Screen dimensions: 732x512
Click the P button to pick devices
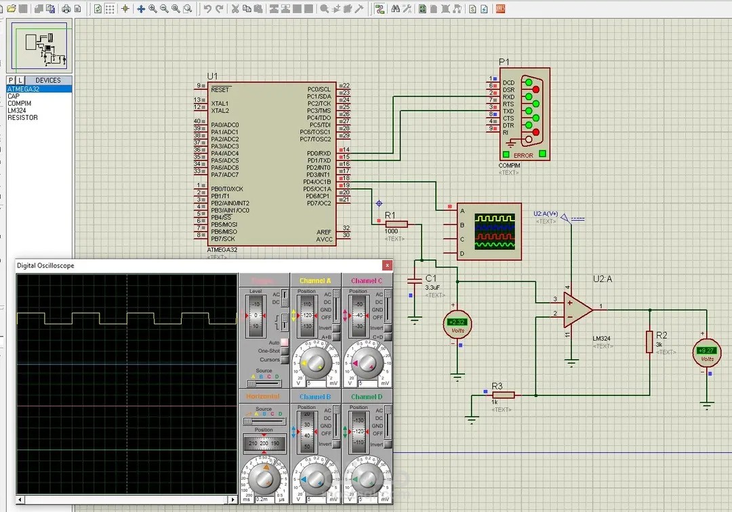pyautogui.click(x=12, y=80)
